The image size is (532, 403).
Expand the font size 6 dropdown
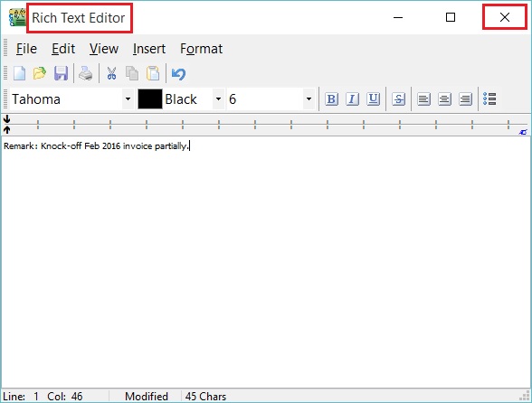[309, 99]
